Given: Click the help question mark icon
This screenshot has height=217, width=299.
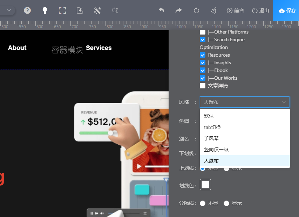Looking at the screenshot, I should coord(27,10).
